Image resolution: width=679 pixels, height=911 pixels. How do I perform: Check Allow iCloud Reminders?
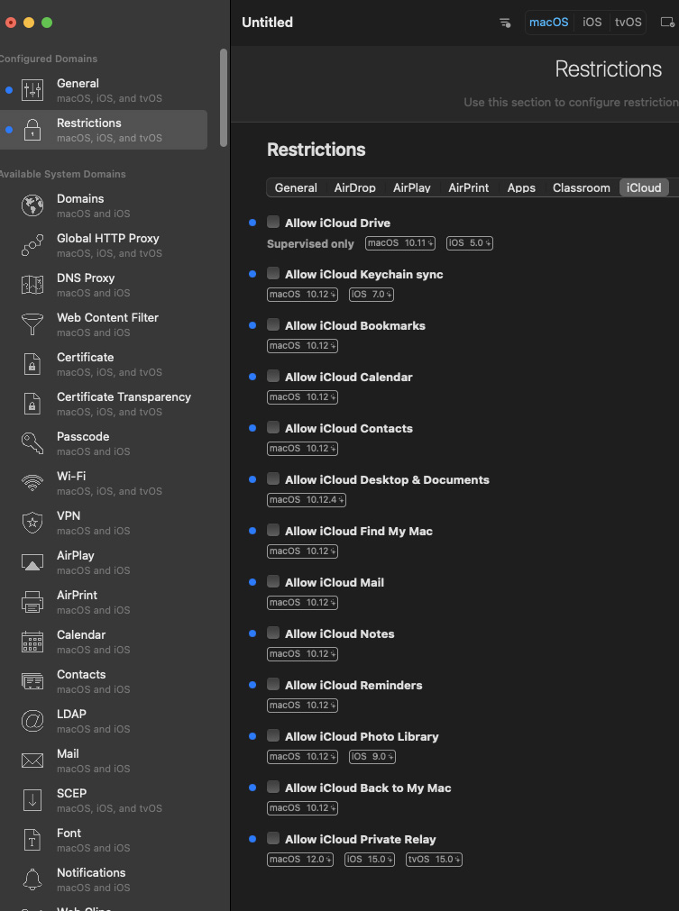coord(273,685)
